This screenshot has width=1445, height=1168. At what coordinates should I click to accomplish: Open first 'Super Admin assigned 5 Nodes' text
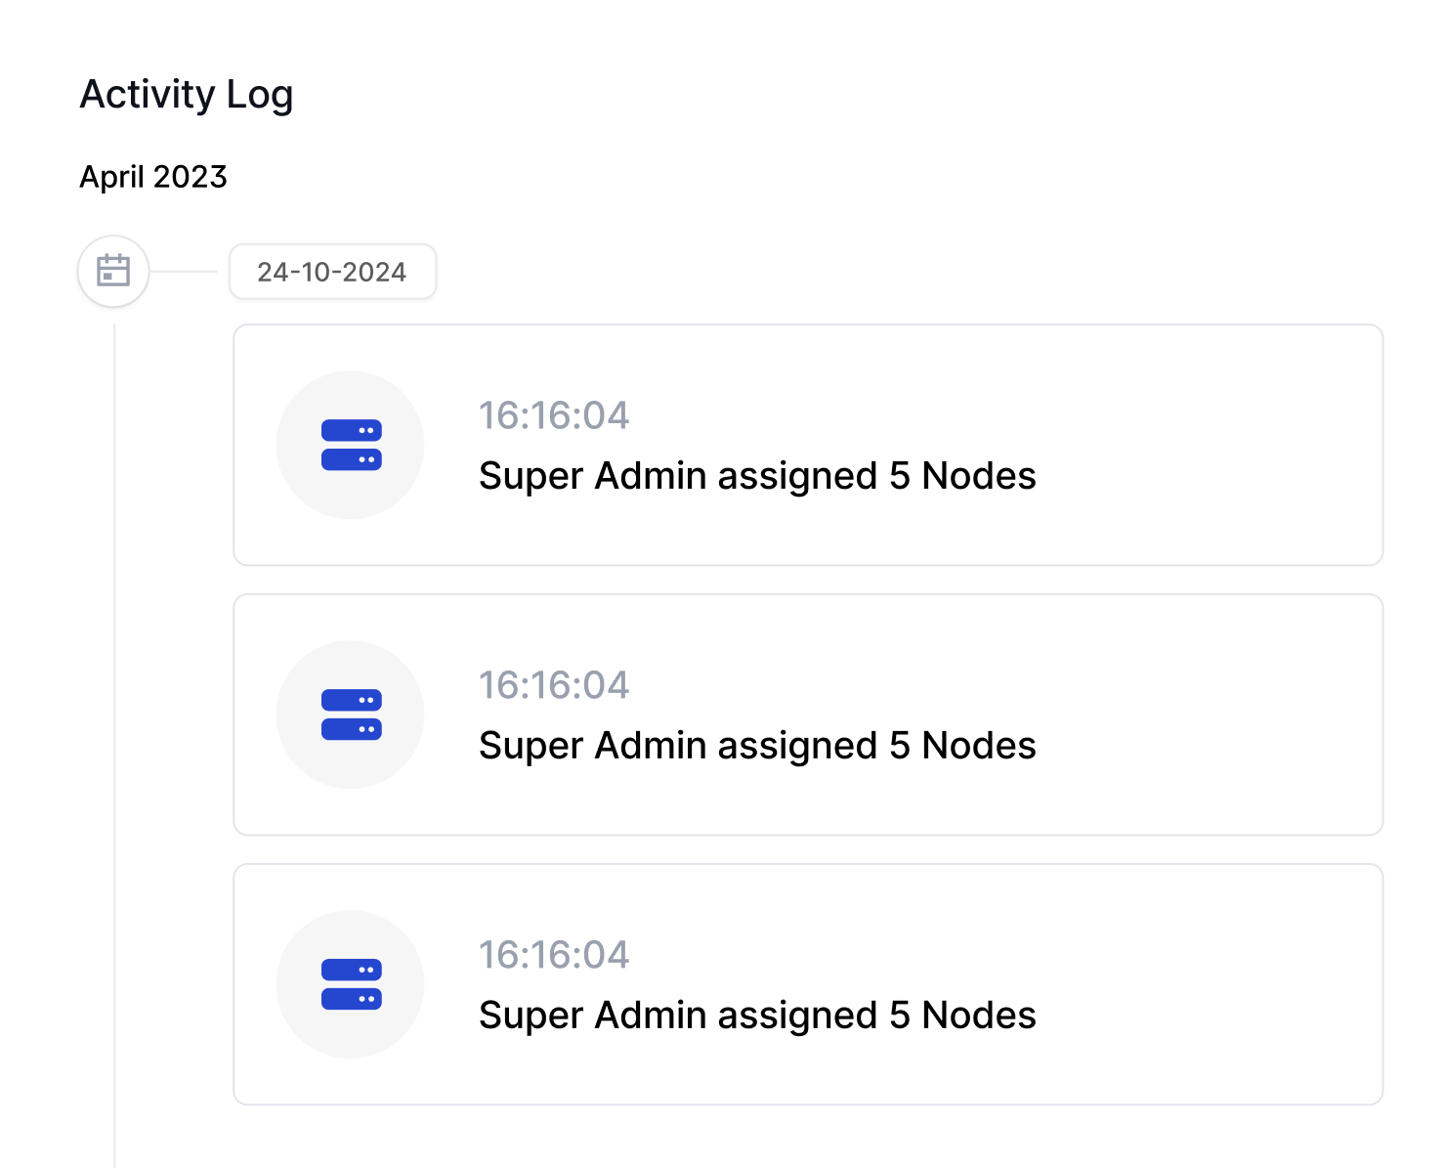click(757, 476)
